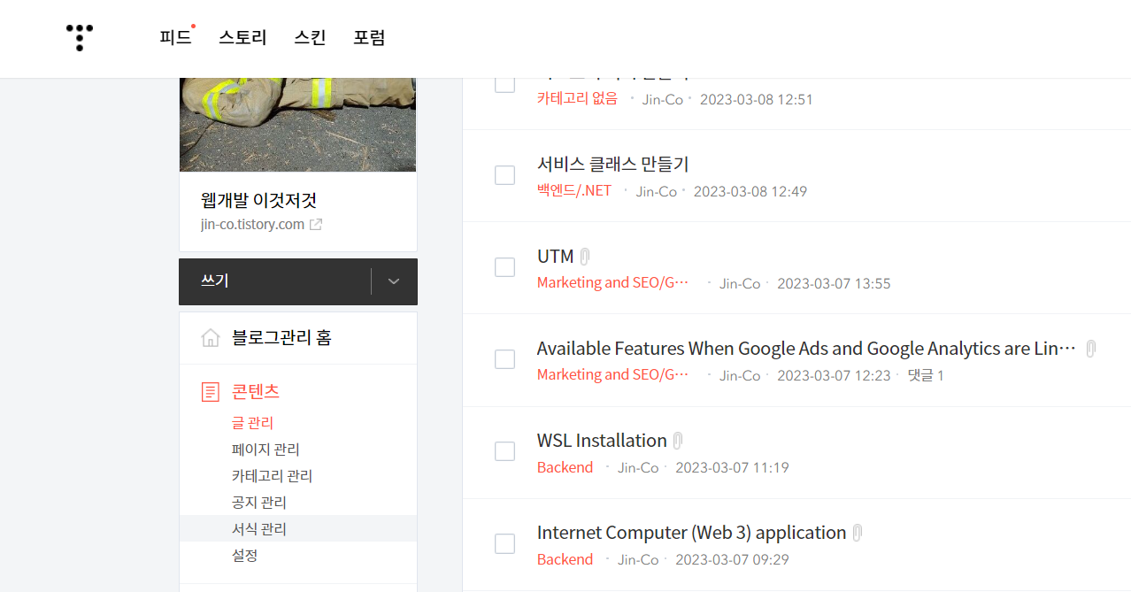
Task: Open the 서비스 클래스 만들기 post
Action: [612, 164]
